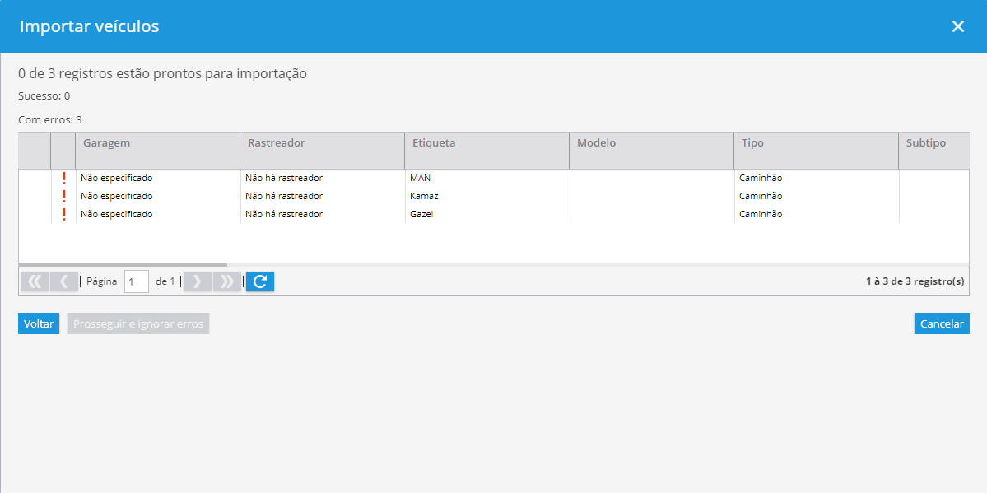Click Caminhão in MAN row
The image size is (987, 493).
click(x=761, y=178)
